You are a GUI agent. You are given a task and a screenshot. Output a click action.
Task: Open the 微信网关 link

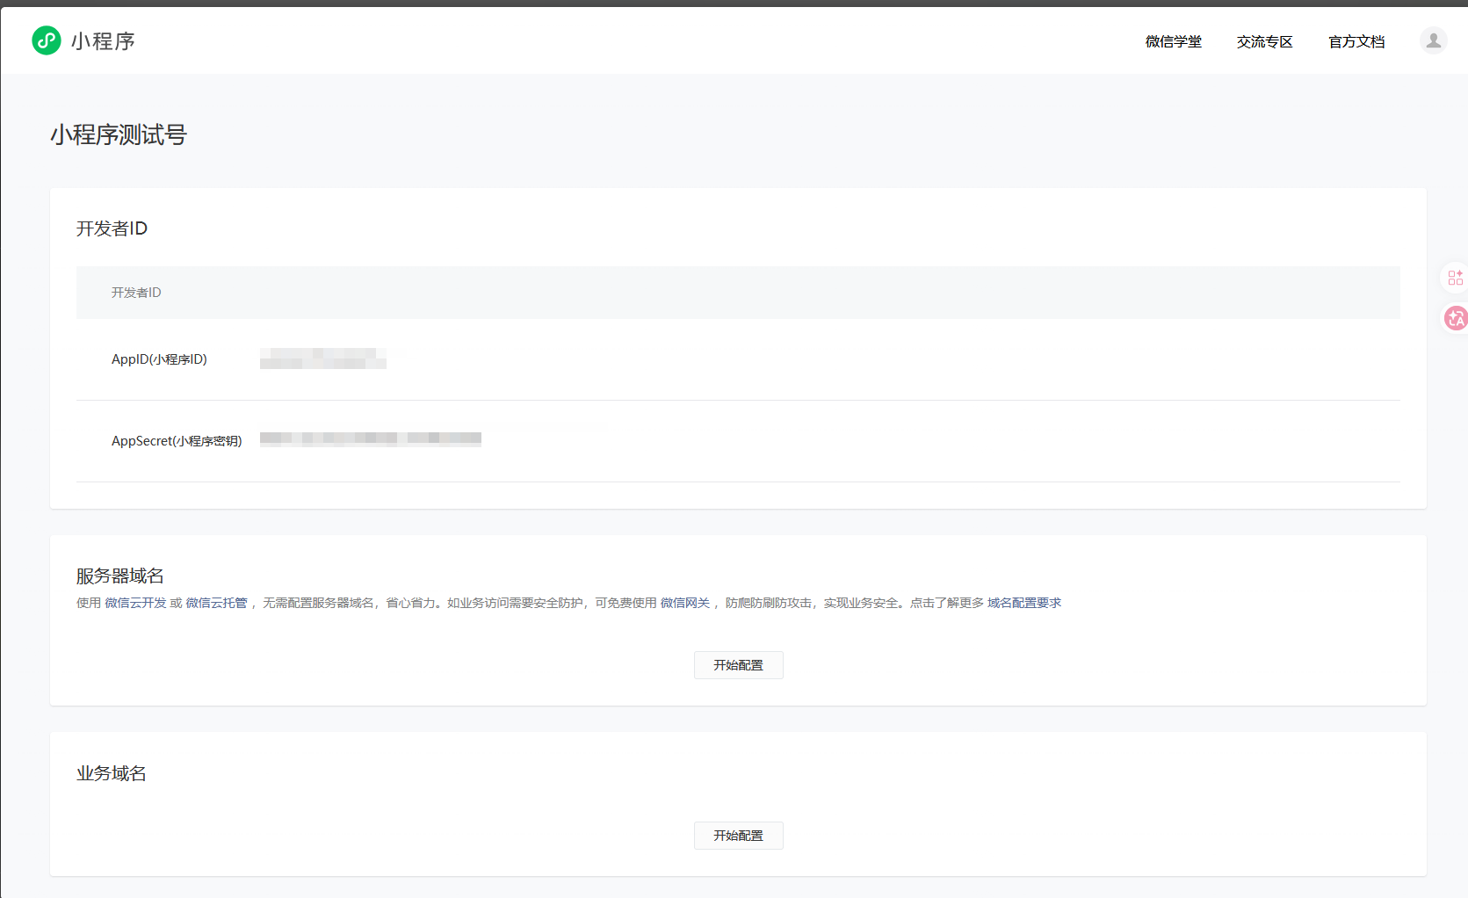coord(685,603)
